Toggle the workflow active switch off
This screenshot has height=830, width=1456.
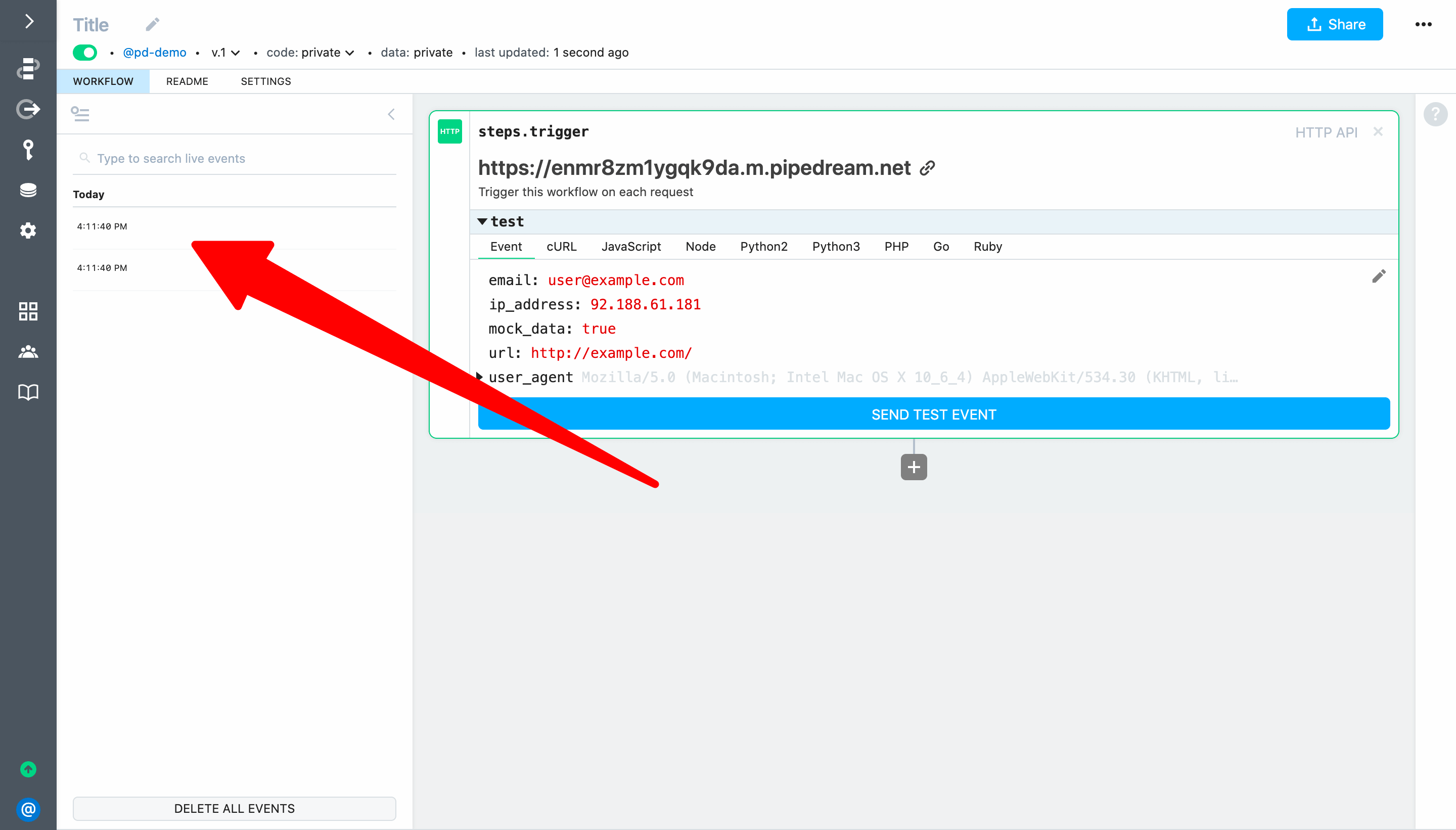click(x=85, y=53)
